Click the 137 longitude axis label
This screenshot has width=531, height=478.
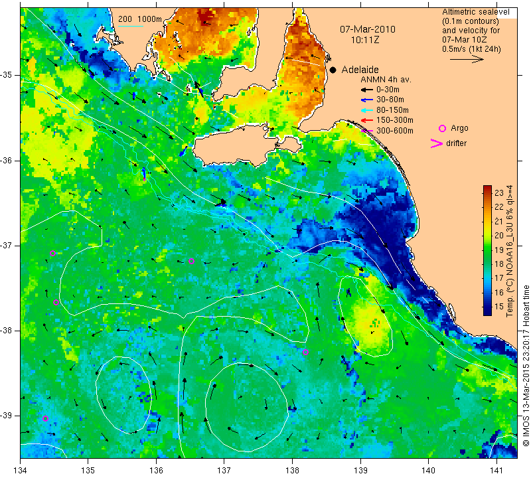tap(224, 470)
